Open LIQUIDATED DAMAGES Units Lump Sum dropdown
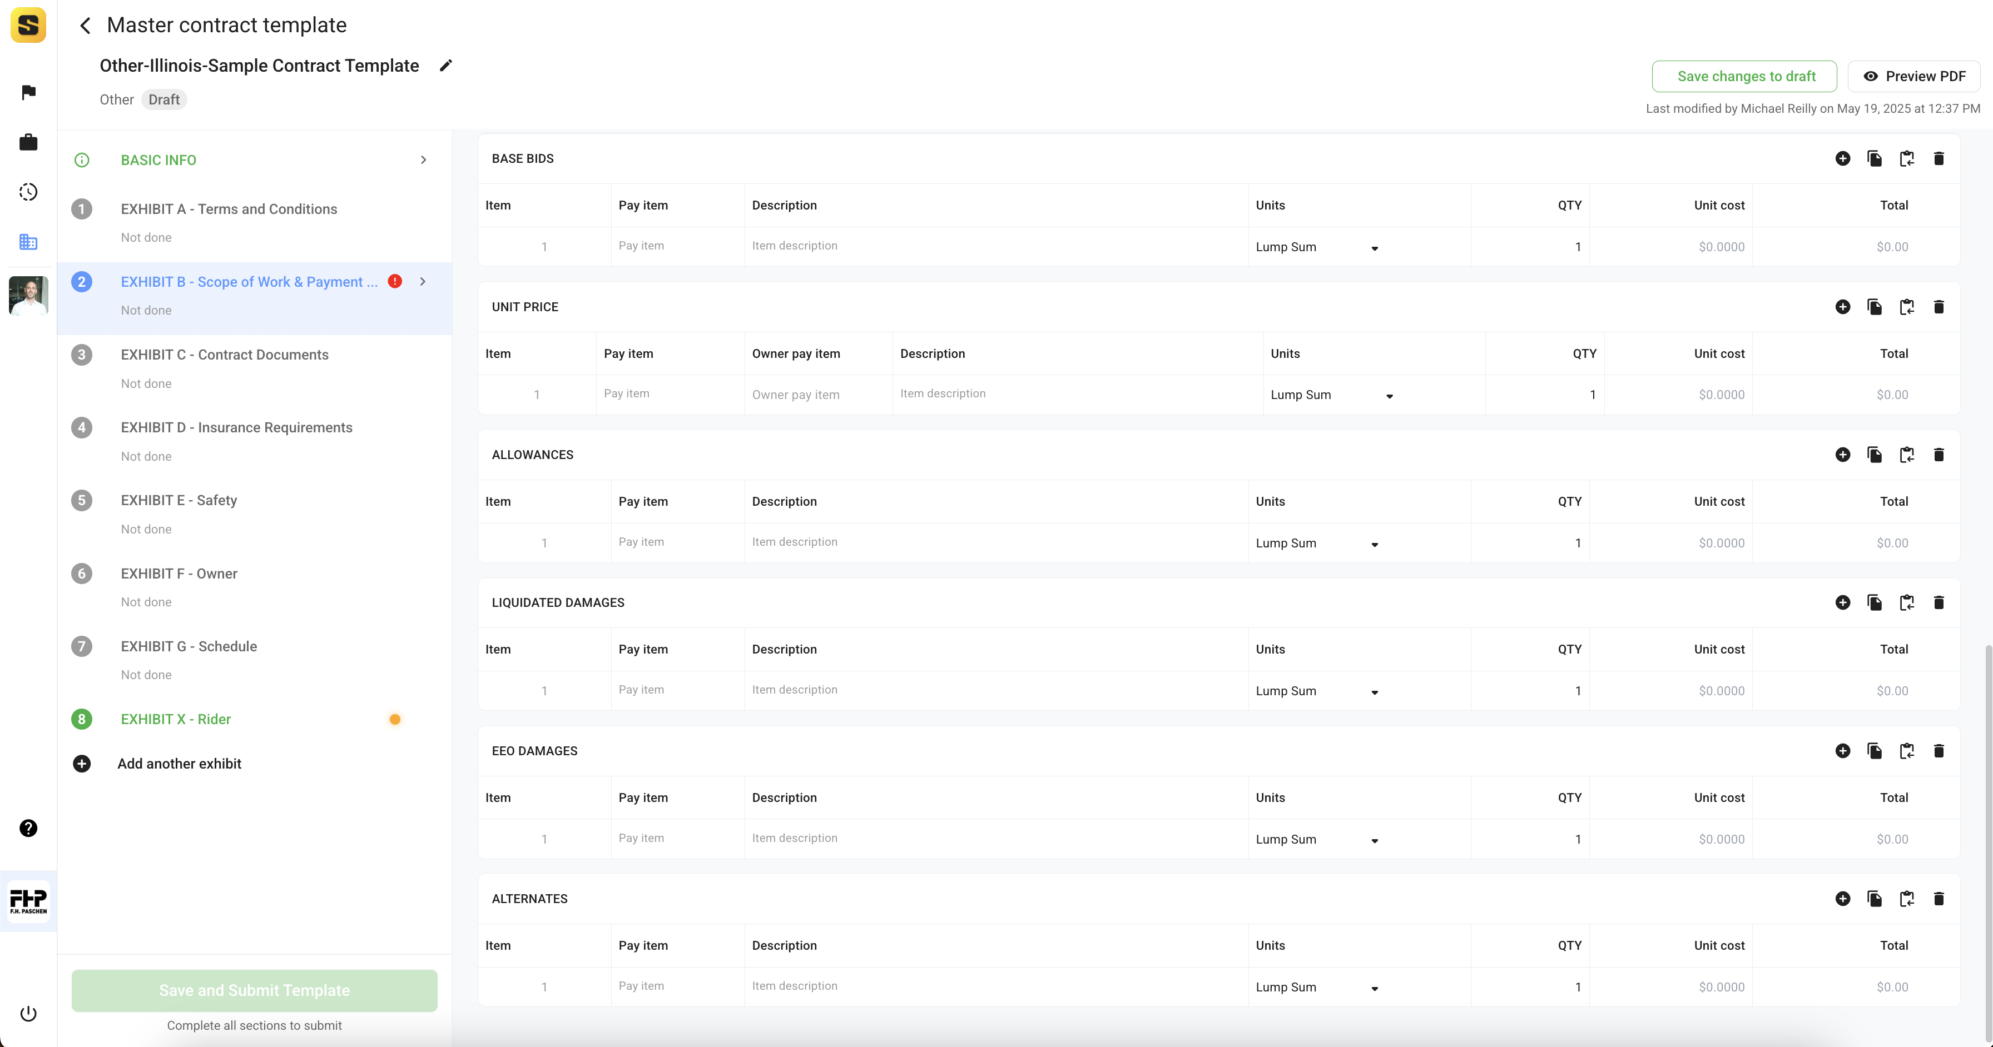 [x=1317, y=691]
